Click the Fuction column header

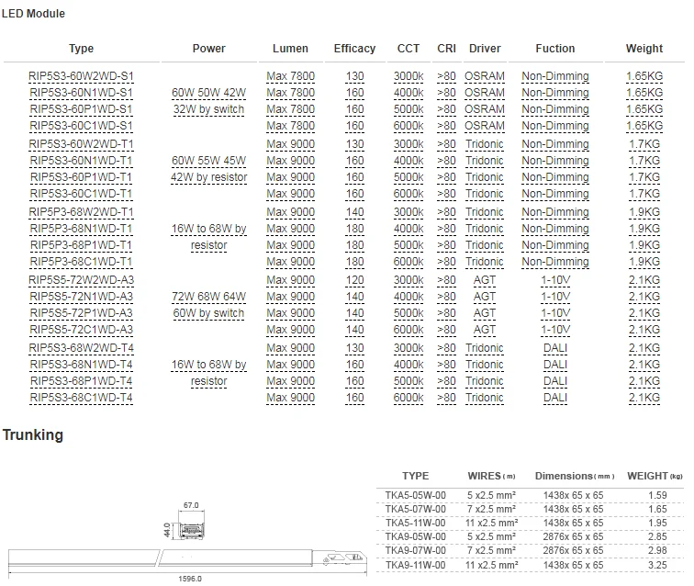tap(554, 49)
